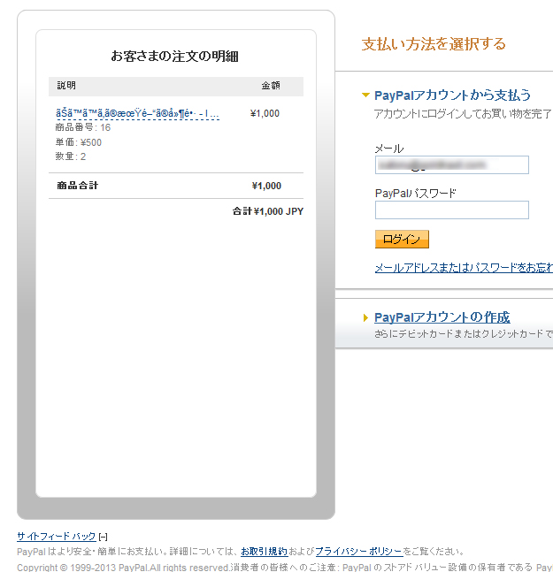Click the PayPalアカウントから支払う heading

pos(452,95)
